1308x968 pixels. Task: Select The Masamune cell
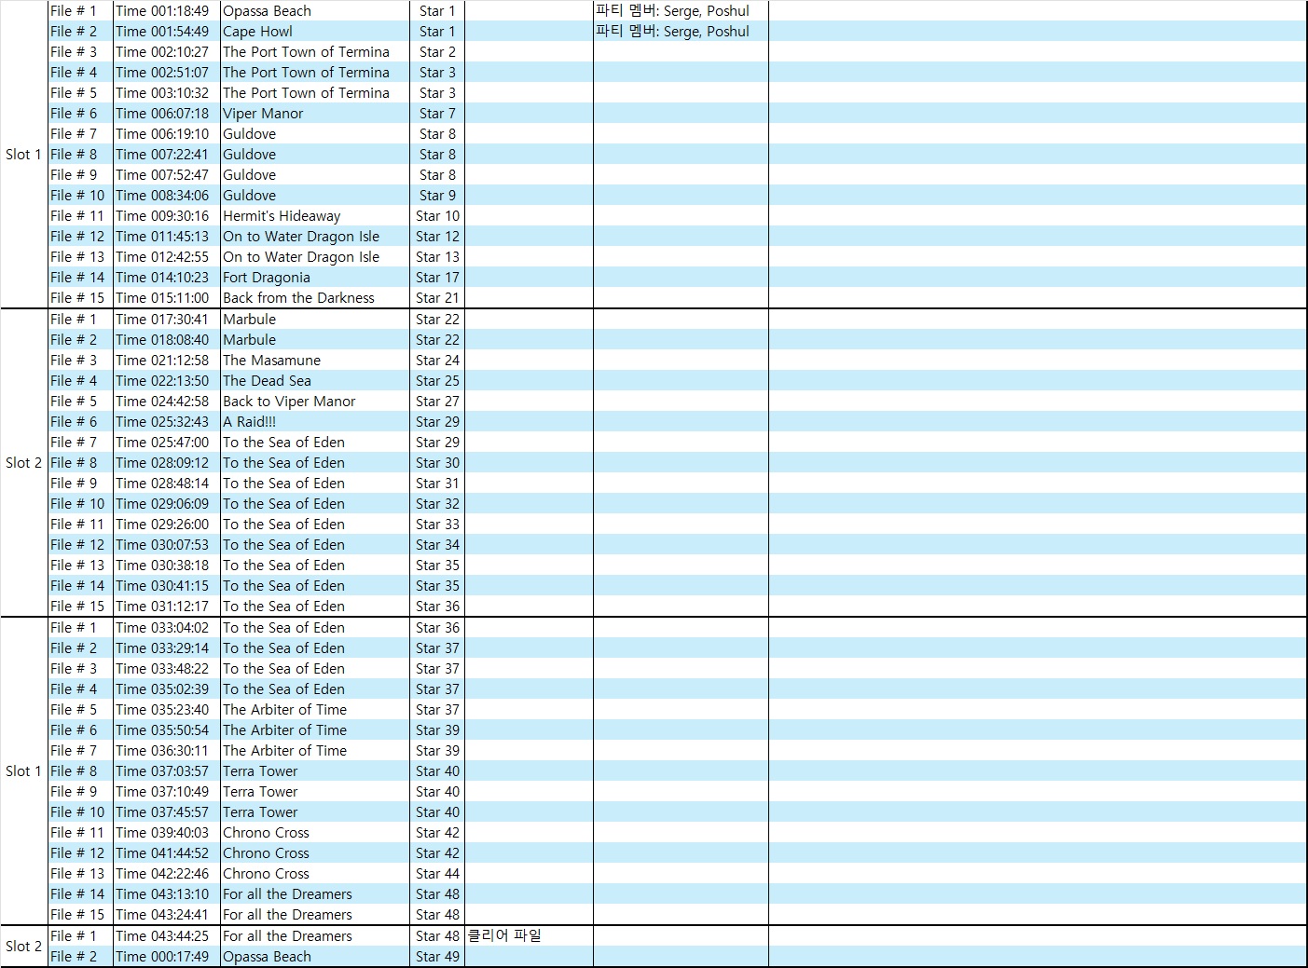[315, 361]
